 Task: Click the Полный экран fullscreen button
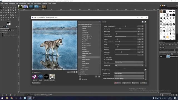[126, 83]
